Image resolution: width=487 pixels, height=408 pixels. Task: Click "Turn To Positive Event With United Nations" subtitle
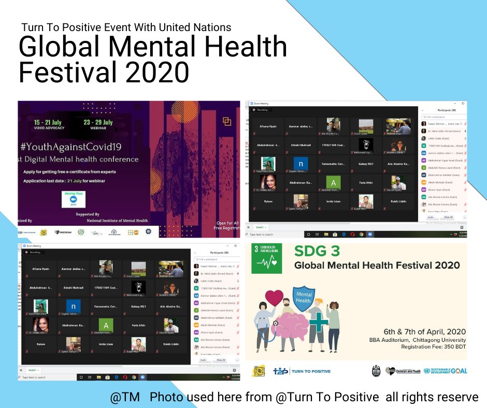click(126, 27)
